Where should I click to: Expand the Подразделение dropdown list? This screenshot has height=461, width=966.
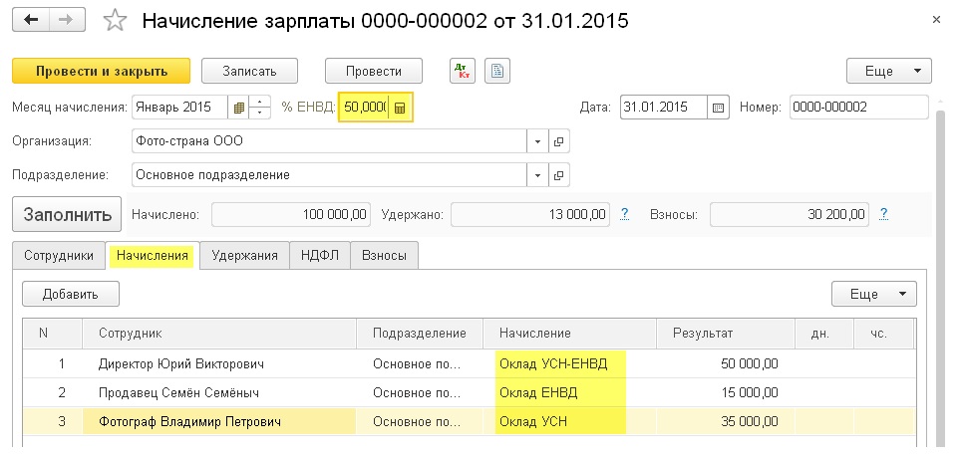(537, 175)
